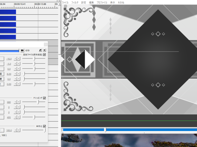Click the -16.0 value
Viewport: 197px width, 147px height.
pos(9,59)
